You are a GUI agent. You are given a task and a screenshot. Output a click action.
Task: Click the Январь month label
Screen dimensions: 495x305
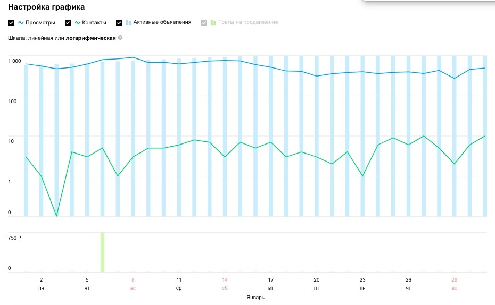255,298
